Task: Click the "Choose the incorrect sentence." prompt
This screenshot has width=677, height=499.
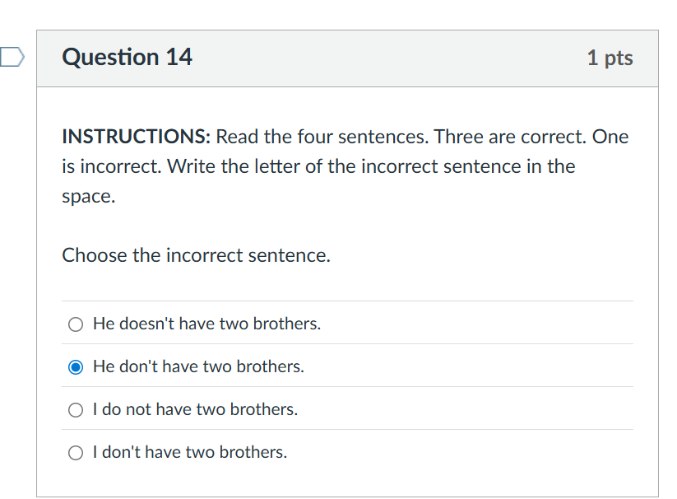Action: (x=196, y=255)
